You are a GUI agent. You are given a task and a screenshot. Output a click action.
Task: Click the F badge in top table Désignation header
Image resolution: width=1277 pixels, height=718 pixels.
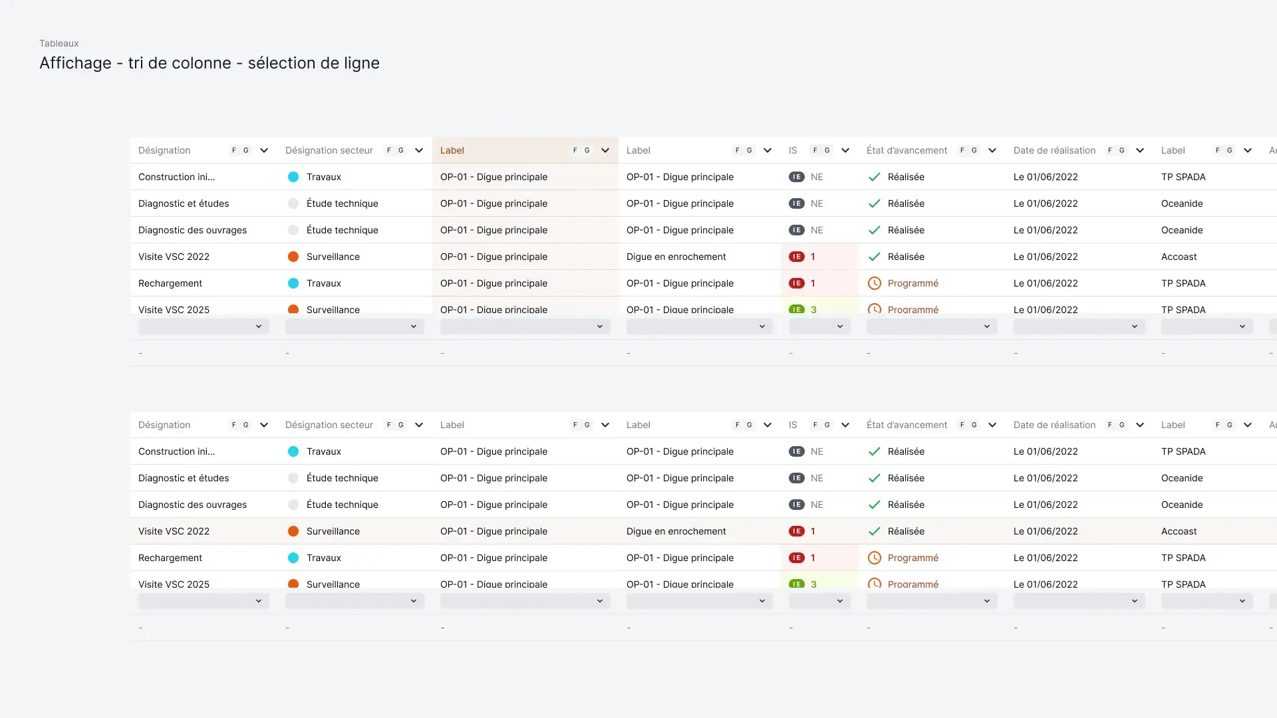234,150
